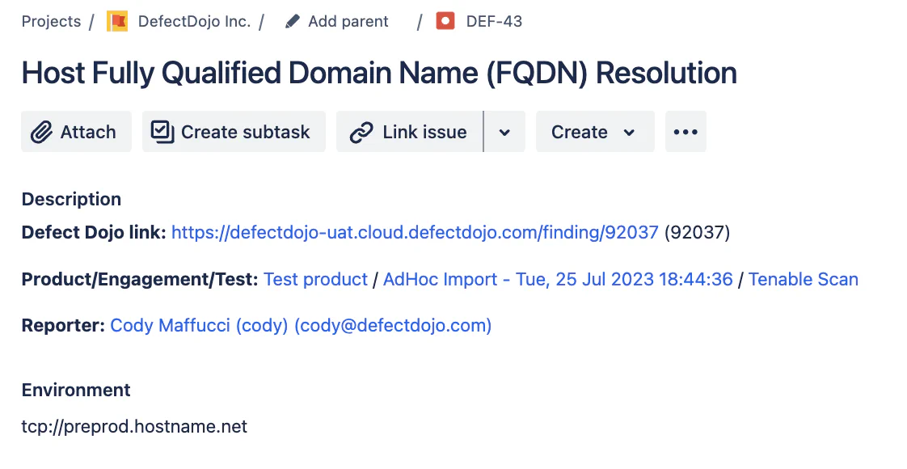This screenshot has height=469, width=907.
Task: Click the Create subtask checkbox icon
Action: [162, 132]
